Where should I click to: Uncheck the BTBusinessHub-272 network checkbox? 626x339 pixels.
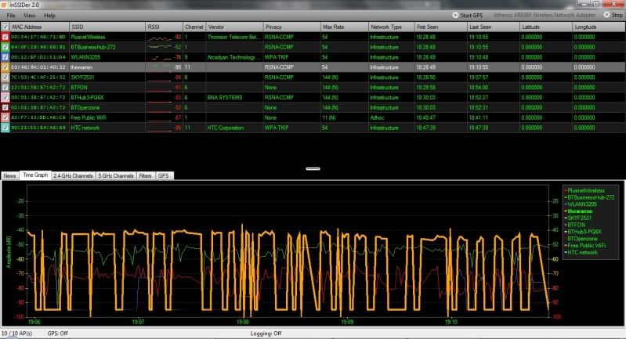5,47
